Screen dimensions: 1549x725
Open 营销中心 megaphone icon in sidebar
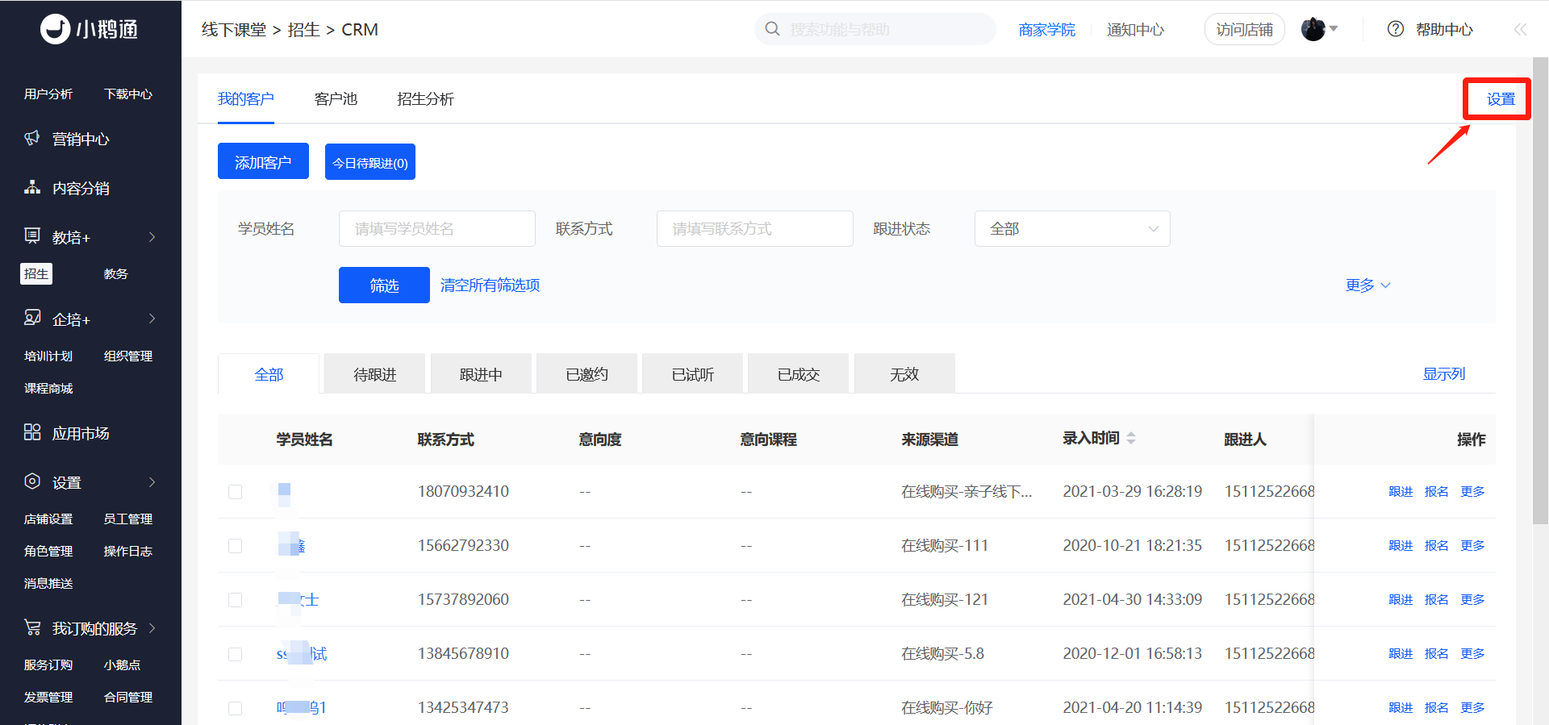32,138
